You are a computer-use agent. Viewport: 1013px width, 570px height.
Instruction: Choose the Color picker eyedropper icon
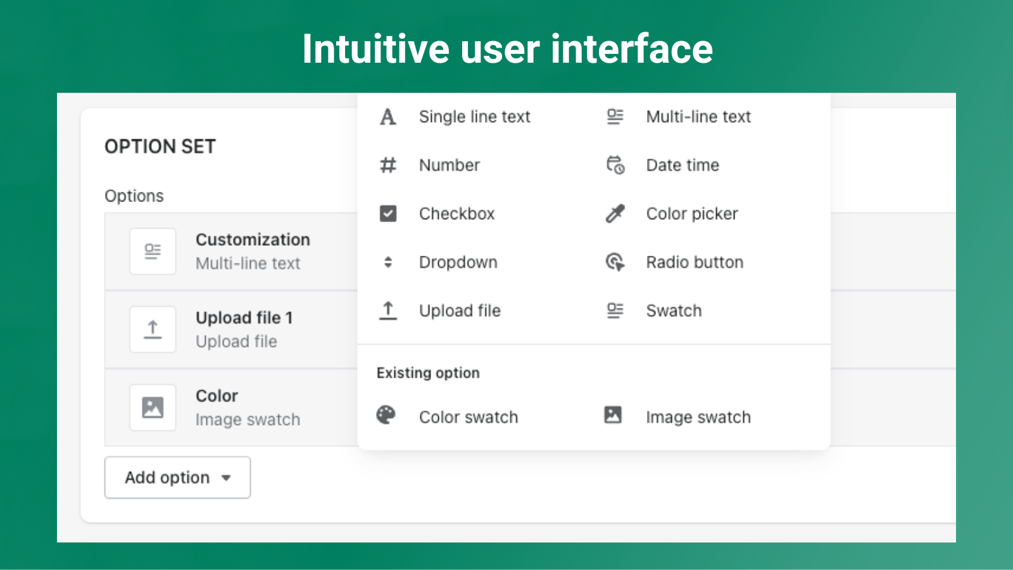tap(615, 214)
